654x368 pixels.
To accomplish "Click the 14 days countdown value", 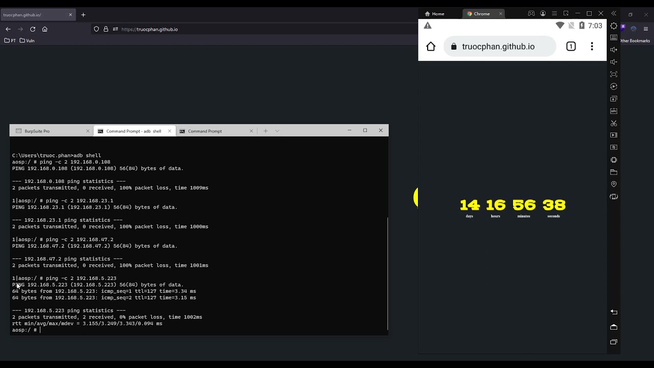I will coord(470,205).
